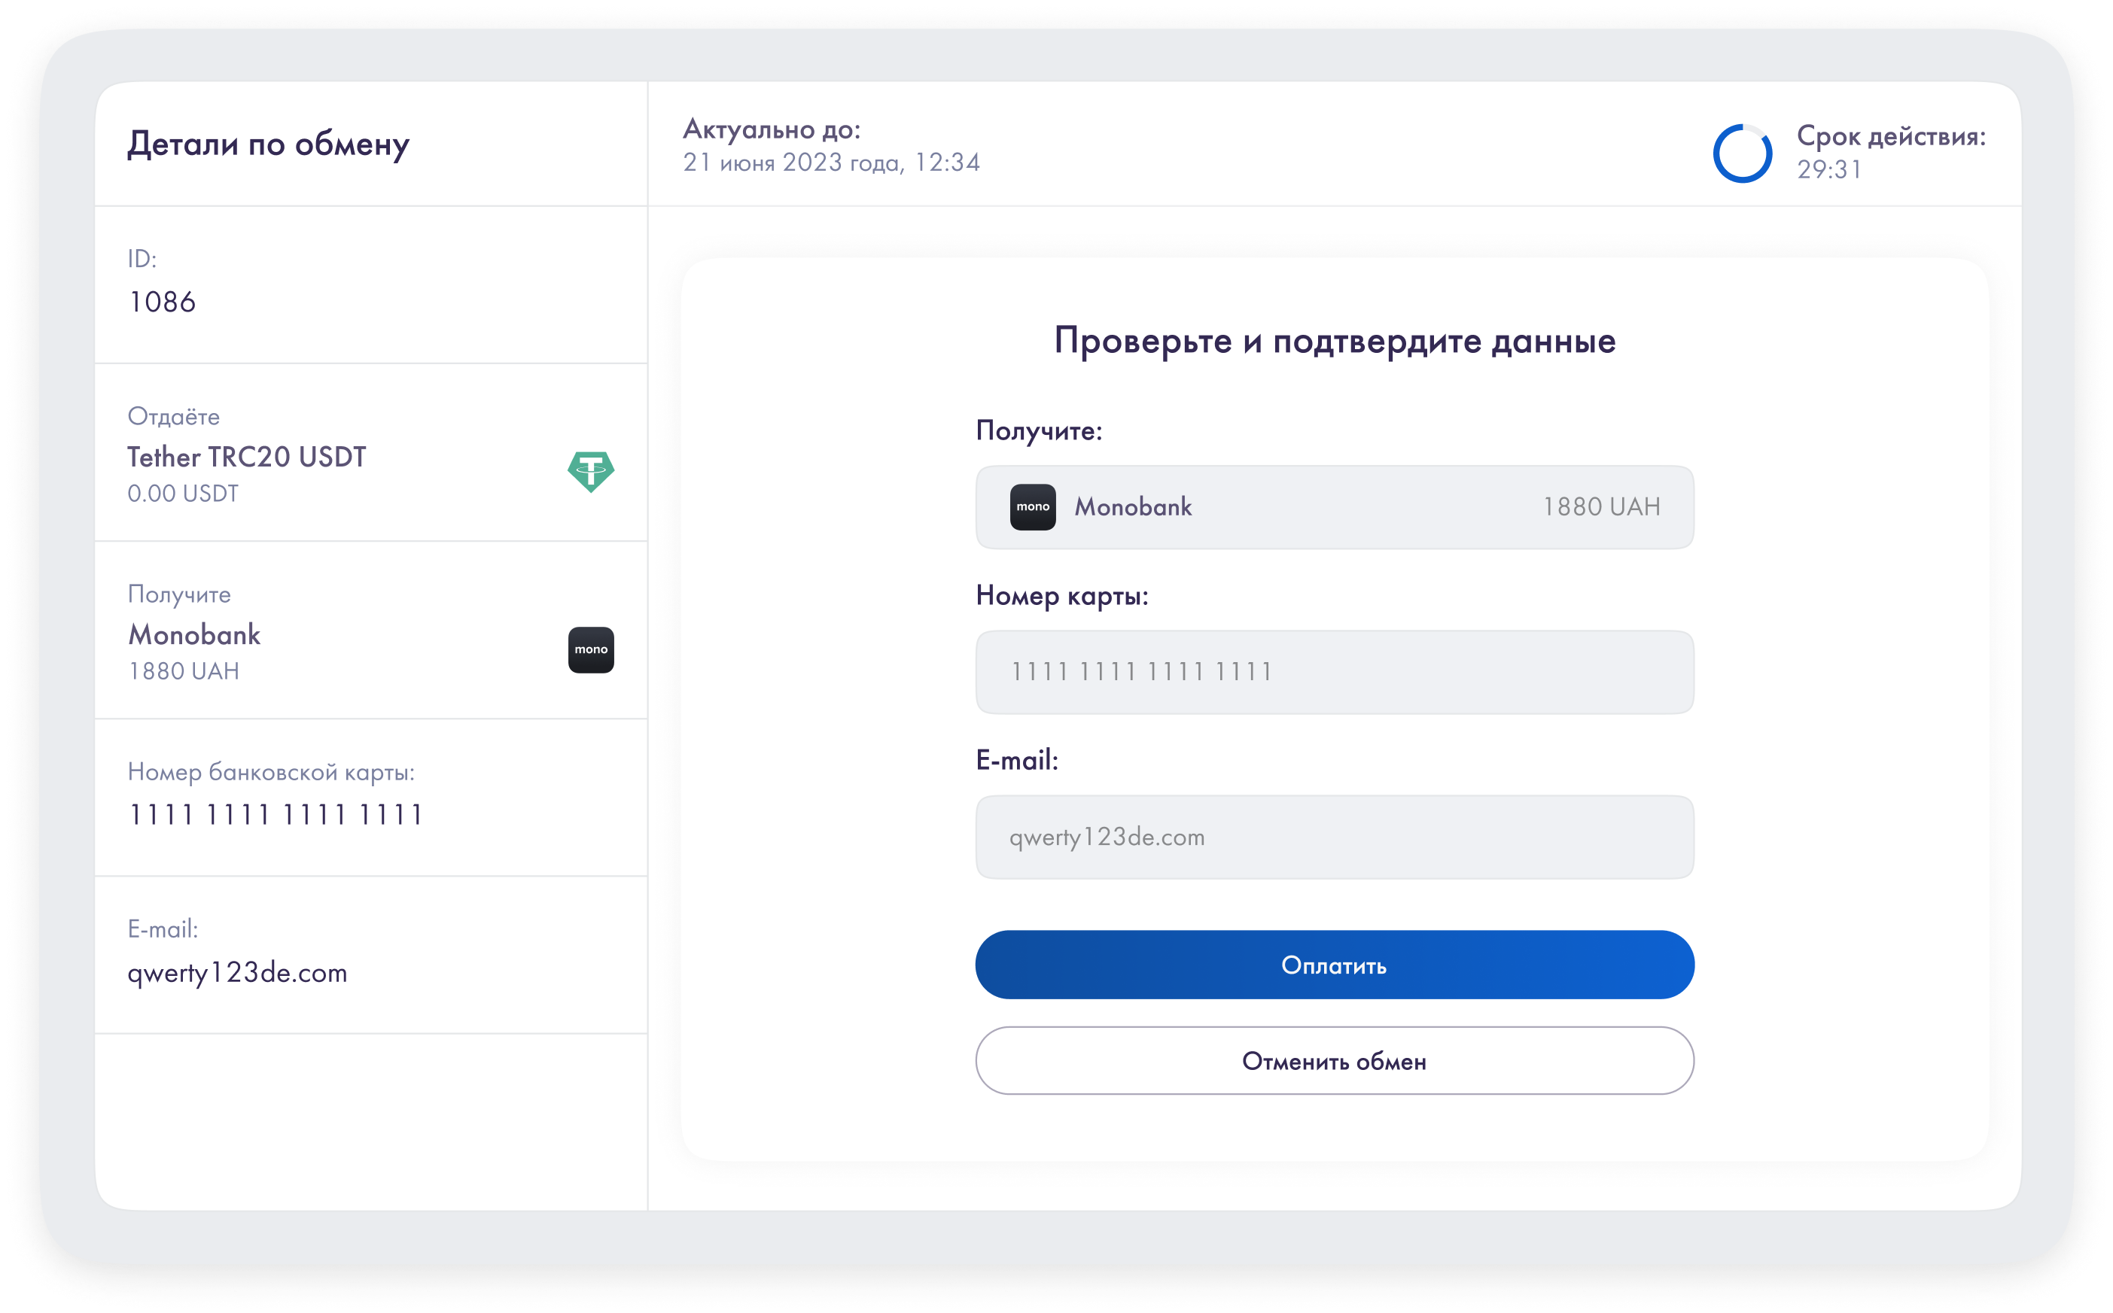Click the Номер карты input field
The image size is (2113, 1313).
coord(1334,672)
